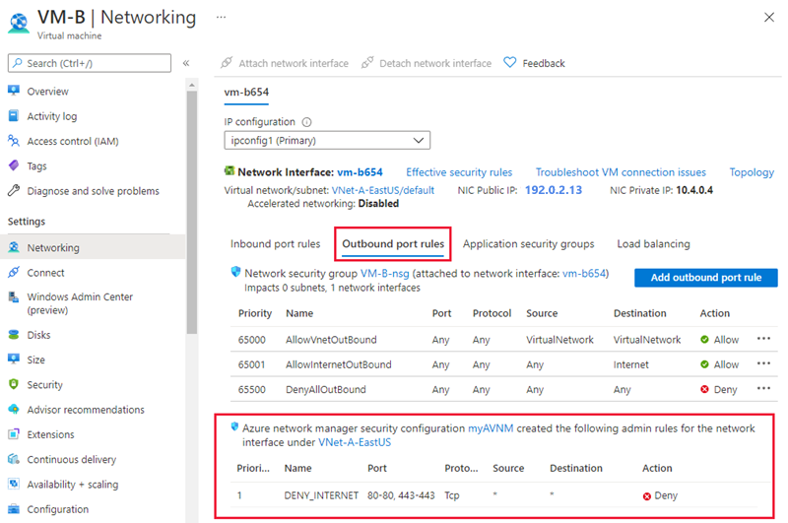Click the Attach network interface plug icon
Screen dimensions: 788x523
click(227, 63)
